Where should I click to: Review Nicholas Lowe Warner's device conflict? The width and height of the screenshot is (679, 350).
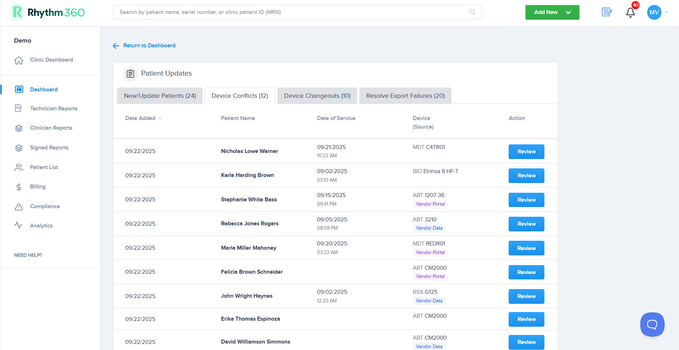click(526, 152)
